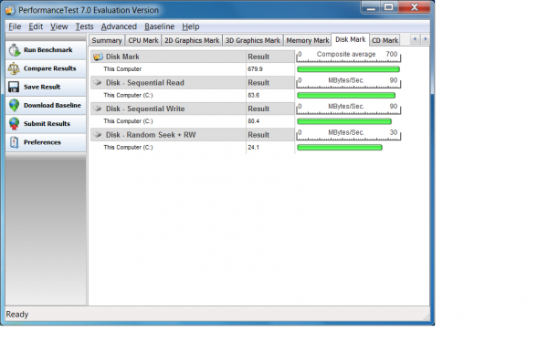Viewport: 548px width, 342px height.
Task: Click the 24.1 result value
Action: (253, 147)
